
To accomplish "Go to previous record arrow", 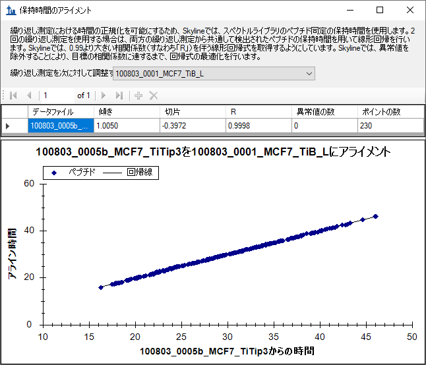I will [x=29, y=96].
